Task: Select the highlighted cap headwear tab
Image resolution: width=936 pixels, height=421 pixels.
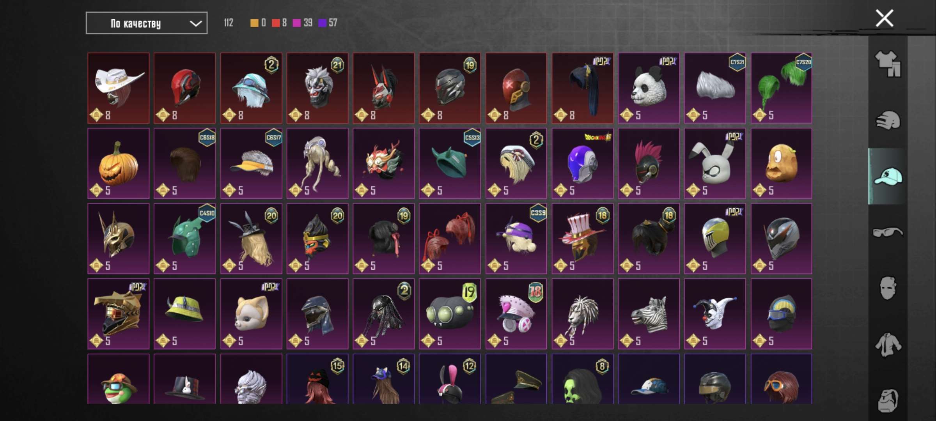Action: 888,177
